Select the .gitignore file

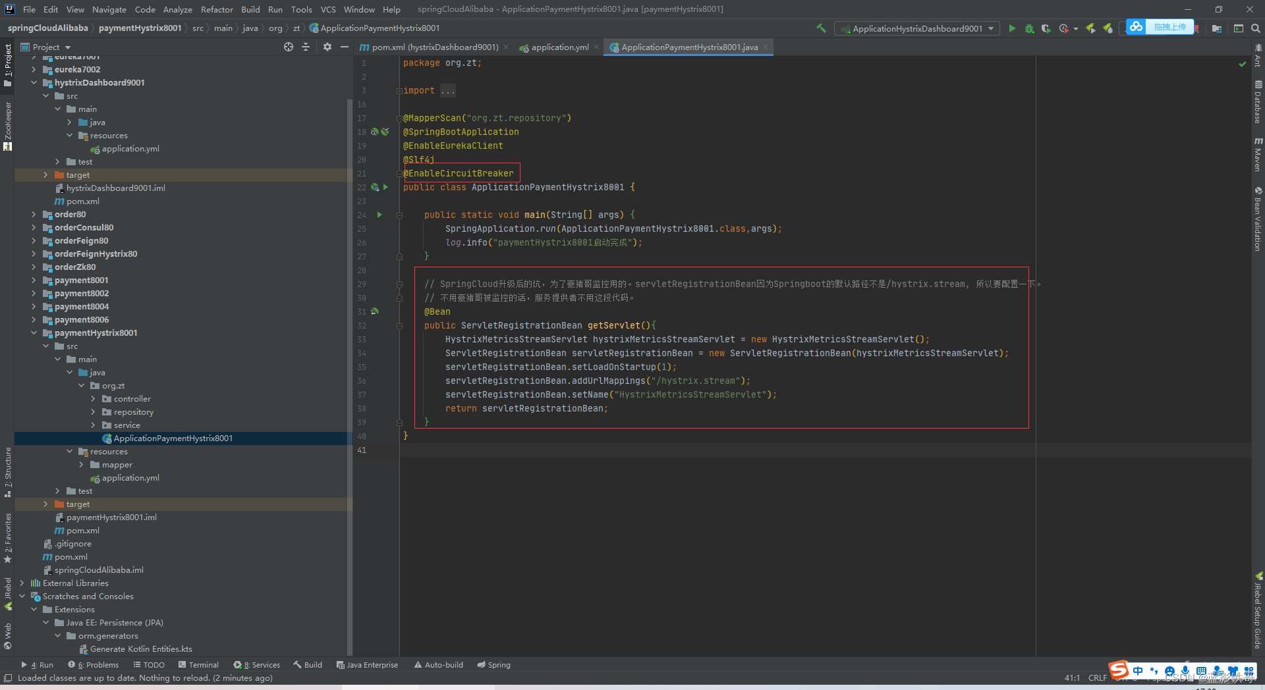pyautogui.click(x=72, y=543)
